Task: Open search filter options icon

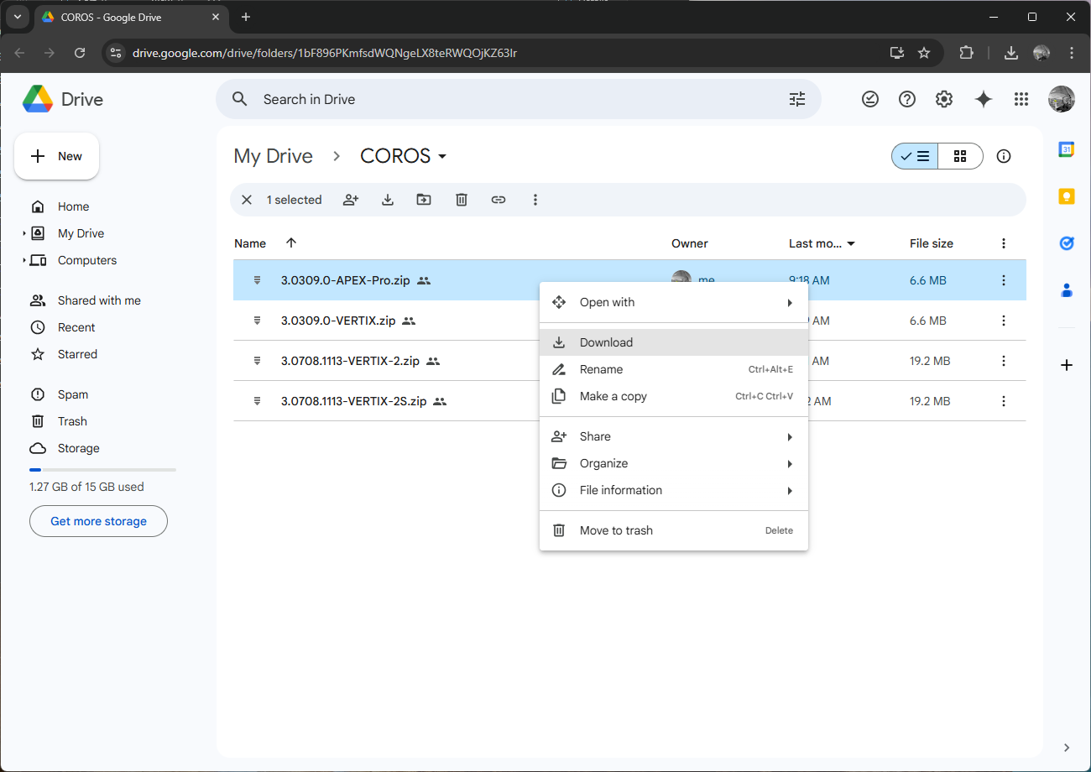Action: tap(797, 99)
